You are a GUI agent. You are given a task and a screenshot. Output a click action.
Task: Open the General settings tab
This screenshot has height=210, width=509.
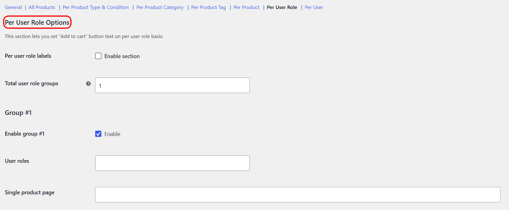[x=13, y=7]
